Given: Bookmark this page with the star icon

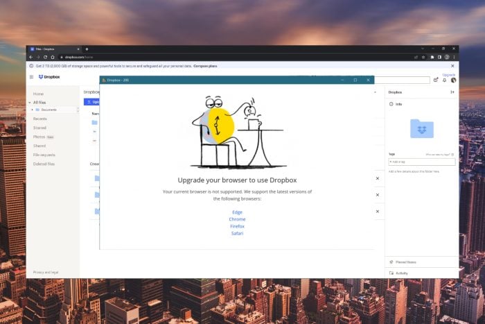Looking at the screenshot, I should 423,57.
